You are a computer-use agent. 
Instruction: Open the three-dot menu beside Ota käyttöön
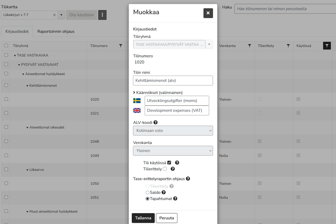pos(103,15)
